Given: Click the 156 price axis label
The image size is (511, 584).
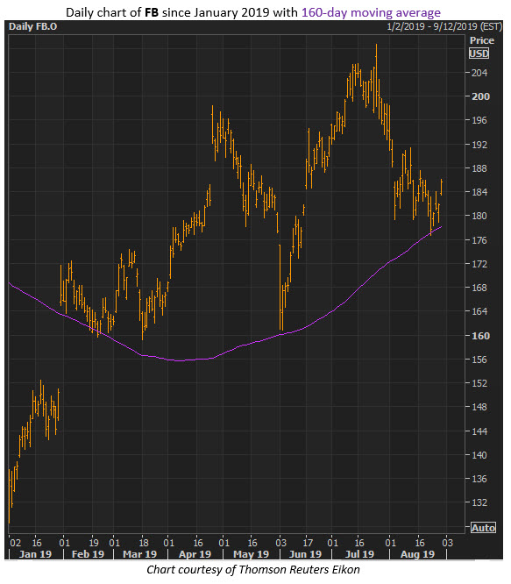Looking at the screenshot, I should 479,360.
